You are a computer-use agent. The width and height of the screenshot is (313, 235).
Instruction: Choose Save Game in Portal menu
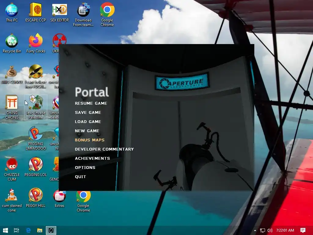[88, 113]
